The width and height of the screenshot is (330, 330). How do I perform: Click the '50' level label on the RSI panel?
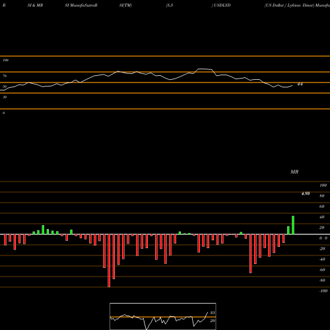coord(5,86)
